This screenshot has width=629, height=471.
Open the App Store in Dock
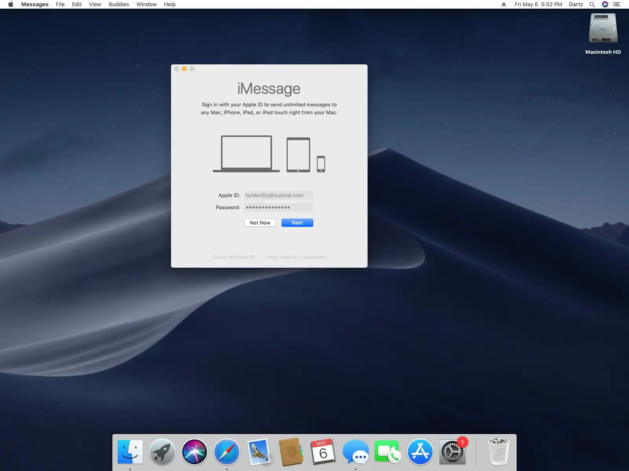420,452
